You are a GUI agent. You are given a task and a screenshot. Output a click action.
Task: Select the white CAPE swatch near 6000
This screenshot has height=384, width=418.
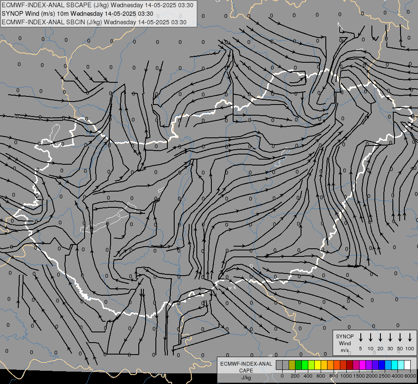(x=407, y=365)
